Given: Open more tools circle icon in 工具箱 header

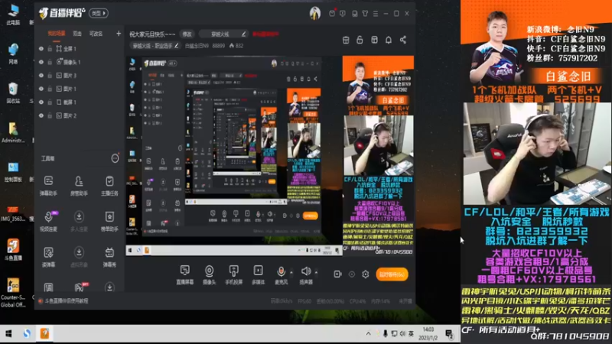Looking at the screenshot, I should point(115,158).
